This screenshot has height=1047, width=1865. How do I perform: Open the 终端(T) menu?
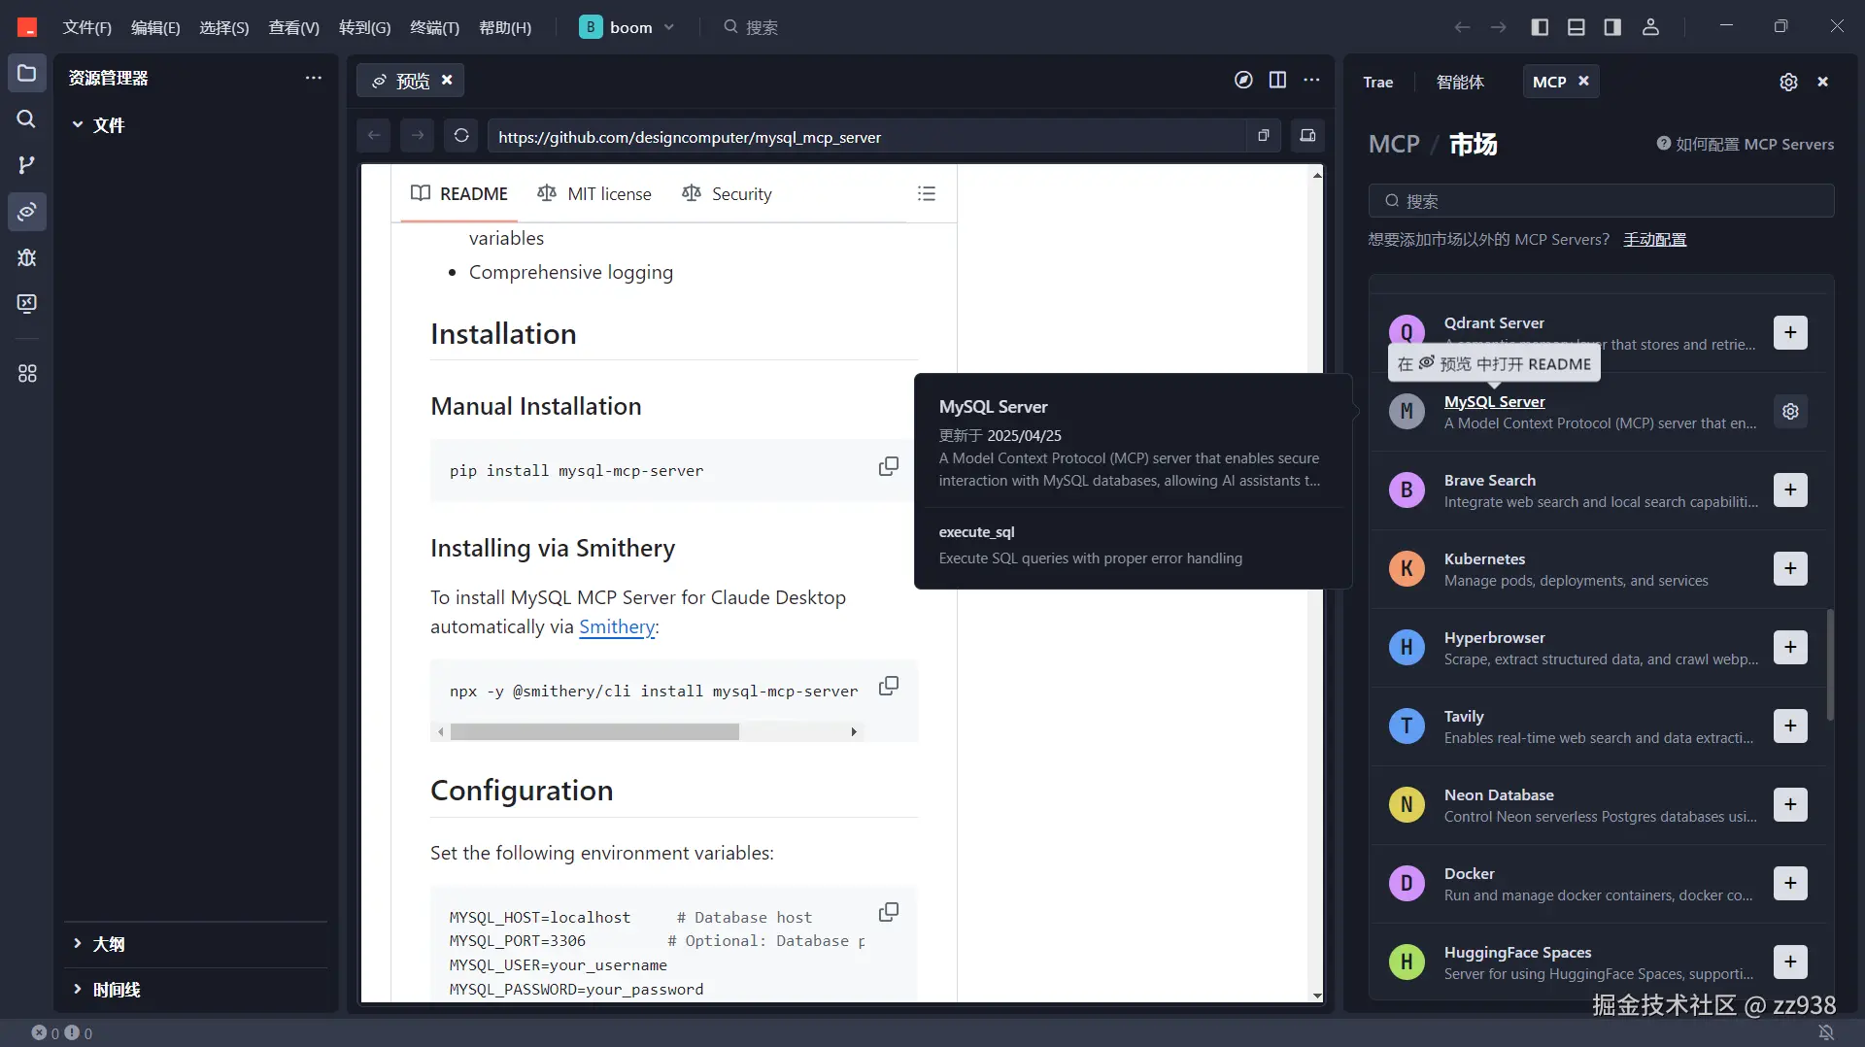pos(434,27)
